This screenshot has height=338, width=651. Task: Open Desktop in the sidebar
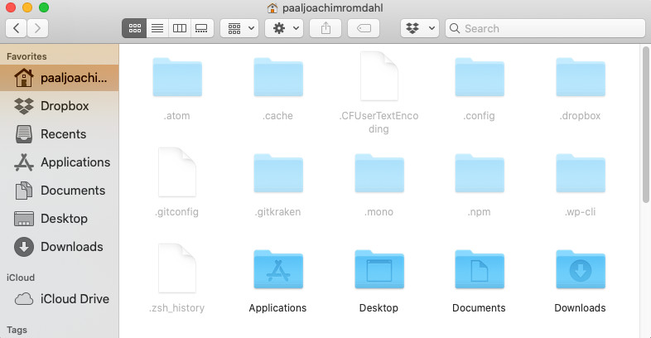[x=60, y=219]
